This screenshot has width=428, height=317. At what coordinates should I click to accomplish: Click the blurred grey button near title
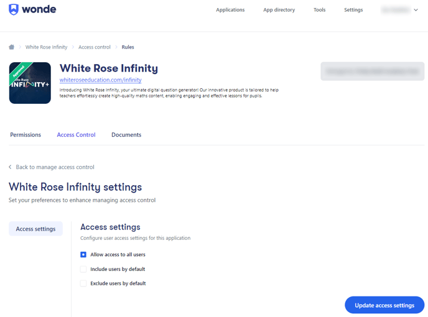pos(372,71)
